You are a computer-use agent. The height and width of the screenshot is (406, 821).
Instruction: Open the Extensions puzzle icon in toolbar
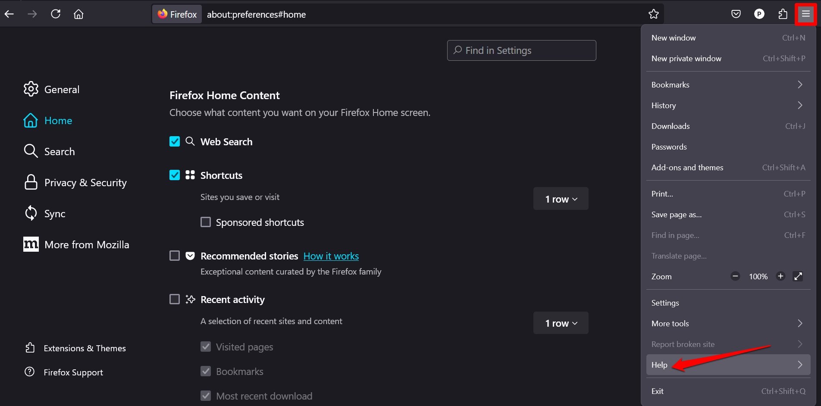click(x=783, y=14)
